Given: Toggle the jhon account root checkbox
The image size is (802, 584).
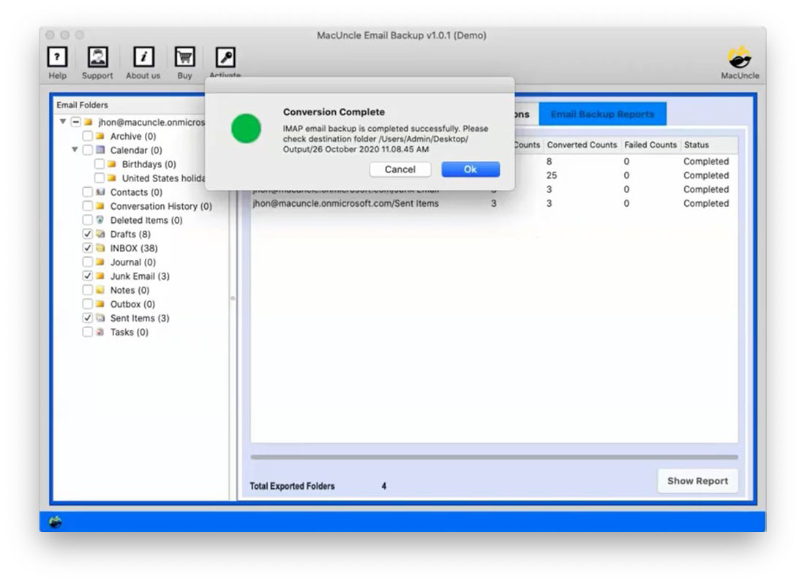Looking at the screenshot, I should pos(75,122).
